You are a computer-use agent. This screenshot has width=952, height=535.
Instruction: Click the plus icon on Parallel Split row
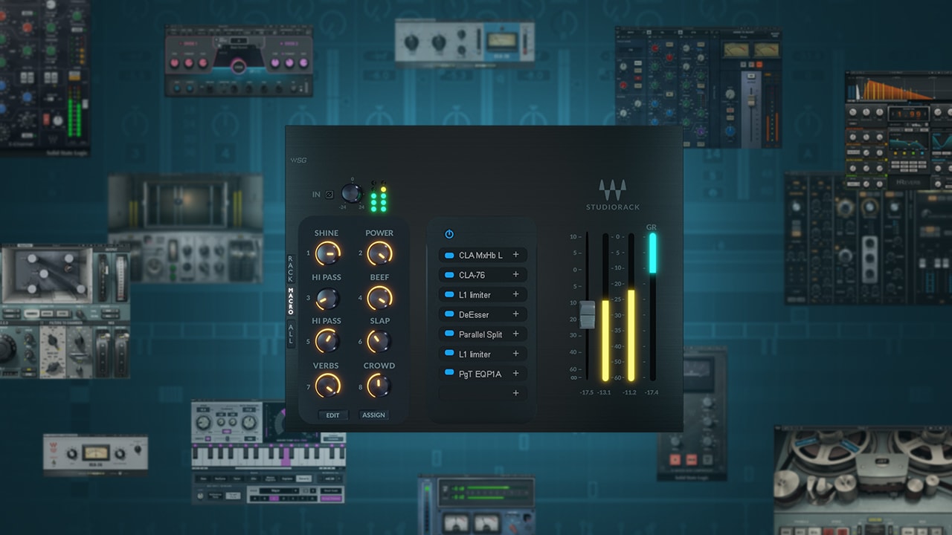(515, 334)
